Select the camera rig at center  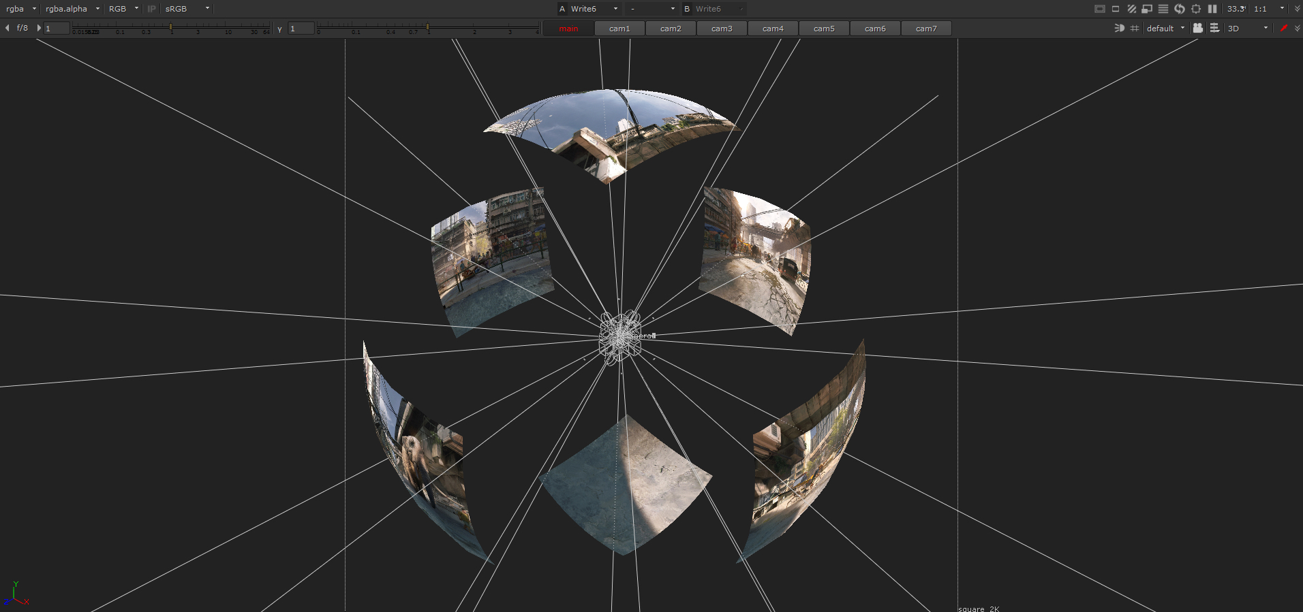620,337
